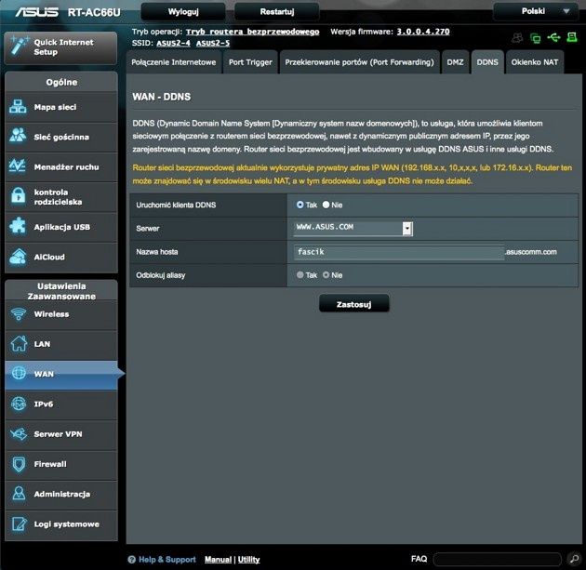Click the printer status icon in header
The image size is (586, 570).
(x=572, y=37)
